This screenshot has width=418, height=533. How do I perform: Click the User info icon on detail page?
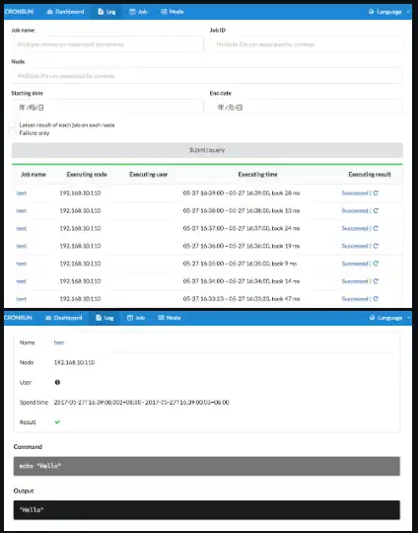[57, 382]
